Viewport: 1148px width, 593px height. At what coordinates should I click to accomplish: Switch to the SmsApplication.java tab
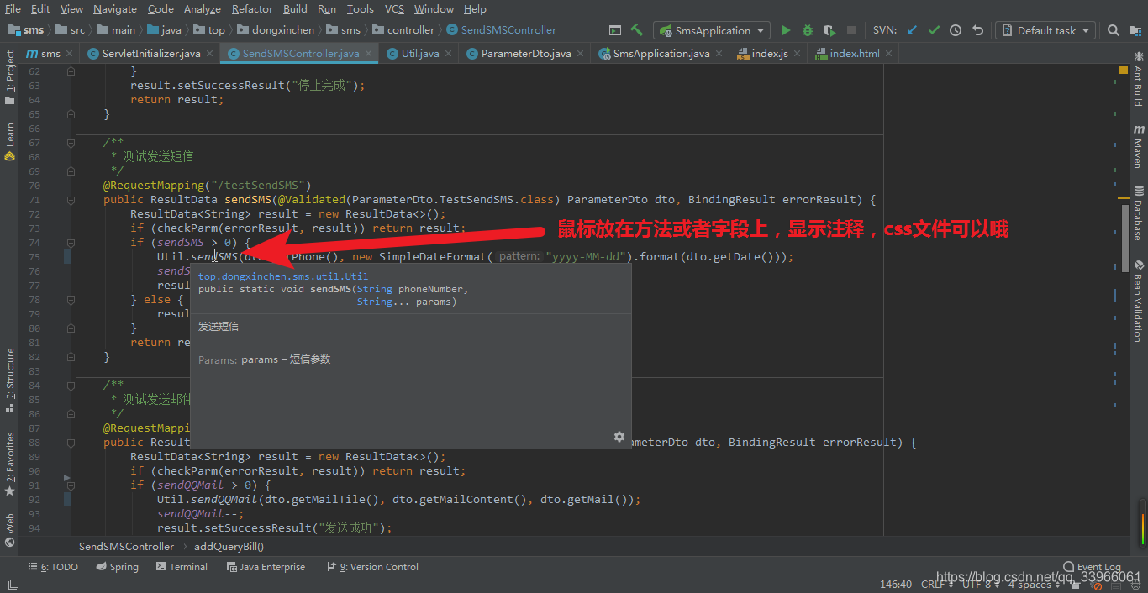point(661,53)
